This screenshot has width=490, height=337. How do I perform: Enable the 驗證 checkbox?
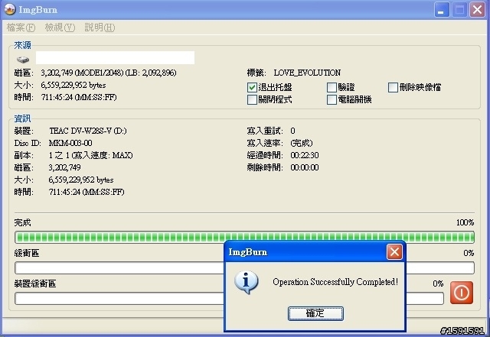[x=332, y=87]
